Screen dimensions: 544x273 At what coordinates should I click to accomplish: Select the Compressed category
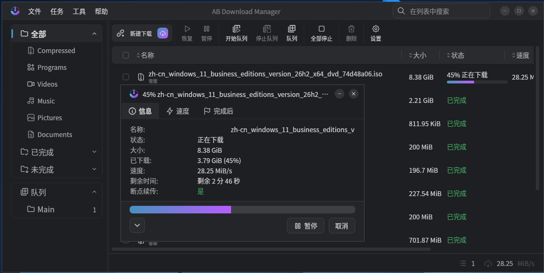point(56,50)
